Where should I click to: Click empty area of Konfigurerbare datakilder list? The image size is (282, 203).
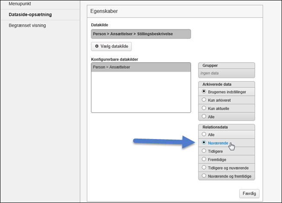141,93
